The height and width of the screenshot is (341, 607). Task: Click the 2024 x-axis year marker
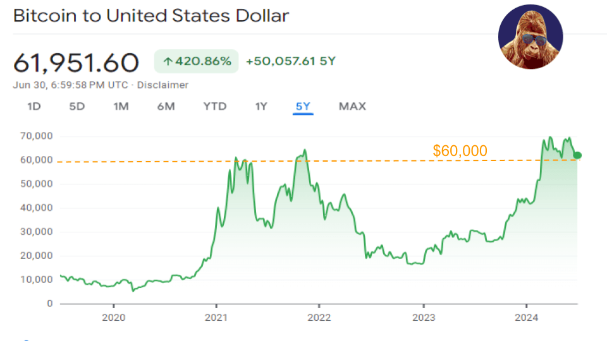point(527,316)
